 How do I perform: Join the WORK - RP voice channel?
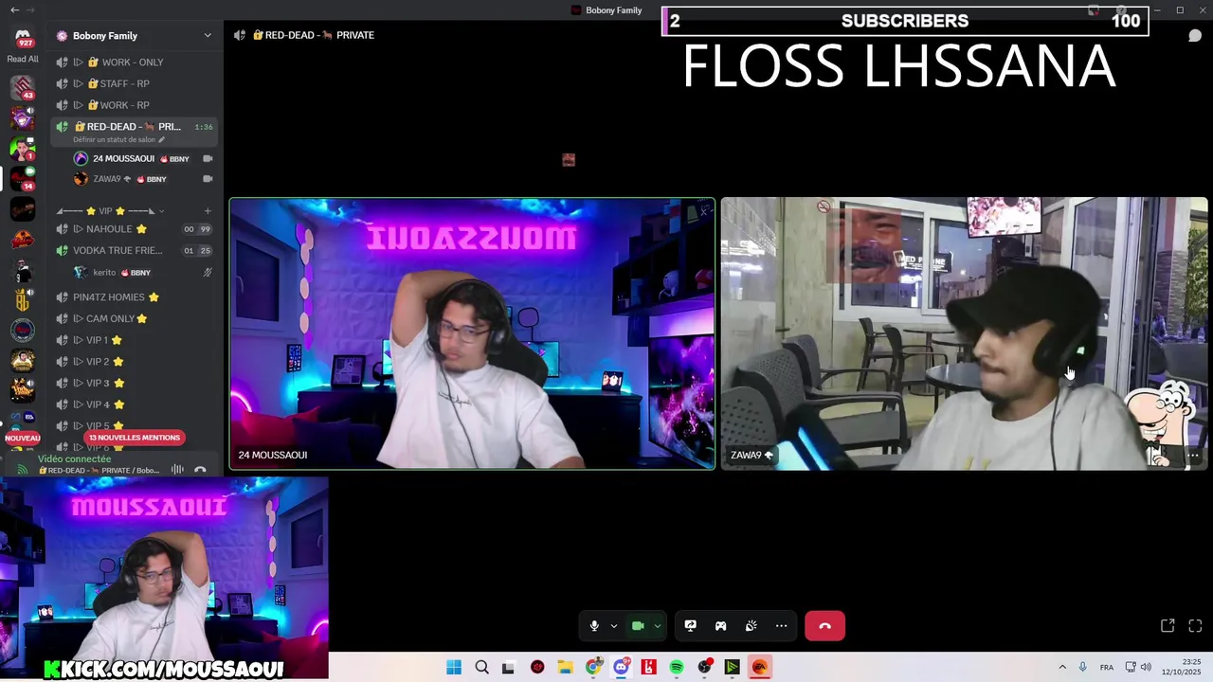pyautogui.click(x=133, y=105)
